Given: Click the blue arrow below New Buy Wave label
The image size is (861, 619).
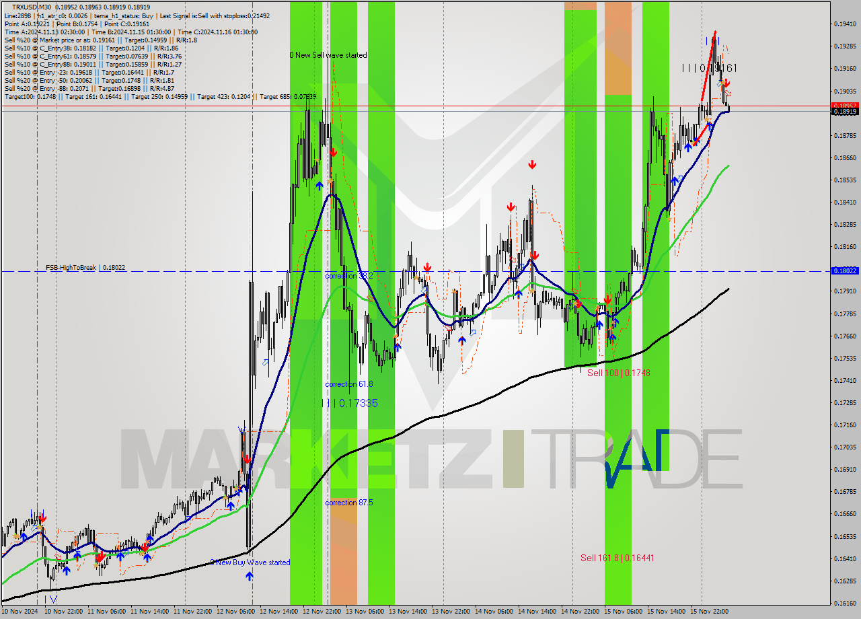Looking at the screenshot, I should coord(250,576).
